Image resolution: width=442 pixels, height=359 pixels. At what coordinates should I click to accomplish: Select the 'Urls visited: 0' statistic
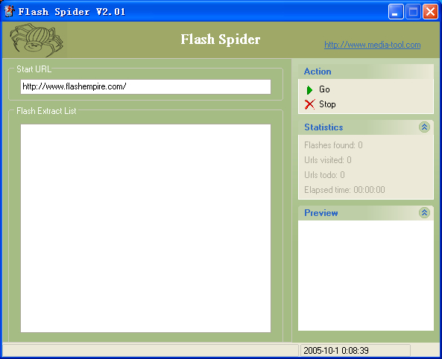328,160
